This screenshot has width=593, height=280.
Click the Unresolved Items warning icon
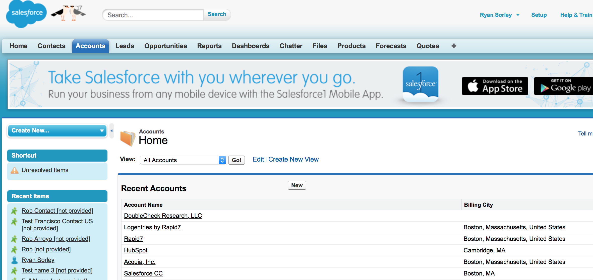click(15, 170)
